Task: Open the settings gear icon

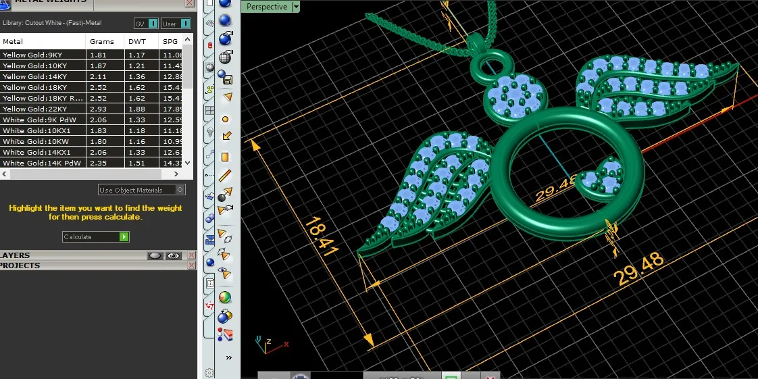Action: coord(209,373)
